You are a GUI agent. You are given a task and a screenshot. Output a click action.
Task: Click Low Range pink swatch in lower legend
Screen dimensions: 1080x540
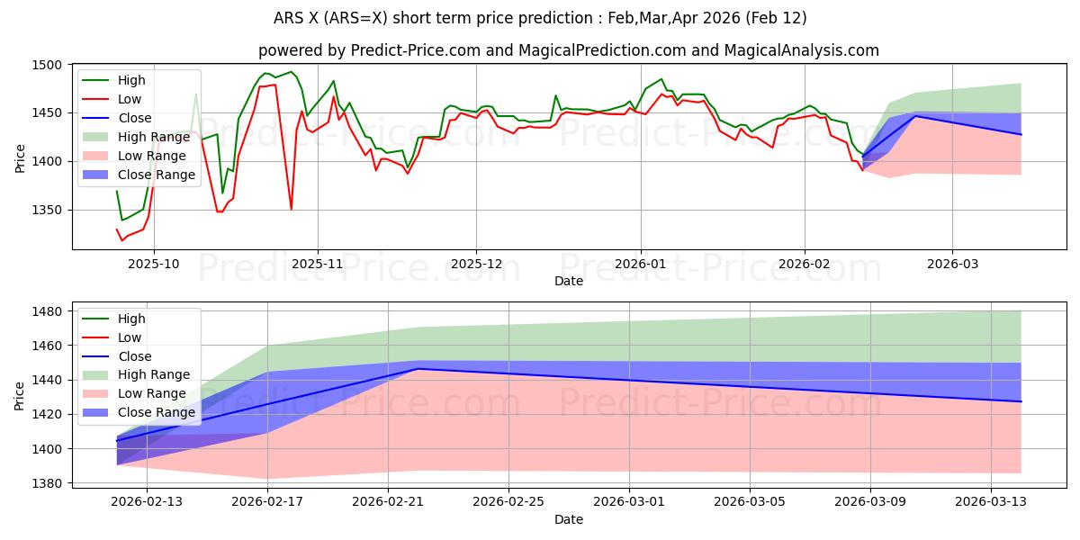(97, 393)
